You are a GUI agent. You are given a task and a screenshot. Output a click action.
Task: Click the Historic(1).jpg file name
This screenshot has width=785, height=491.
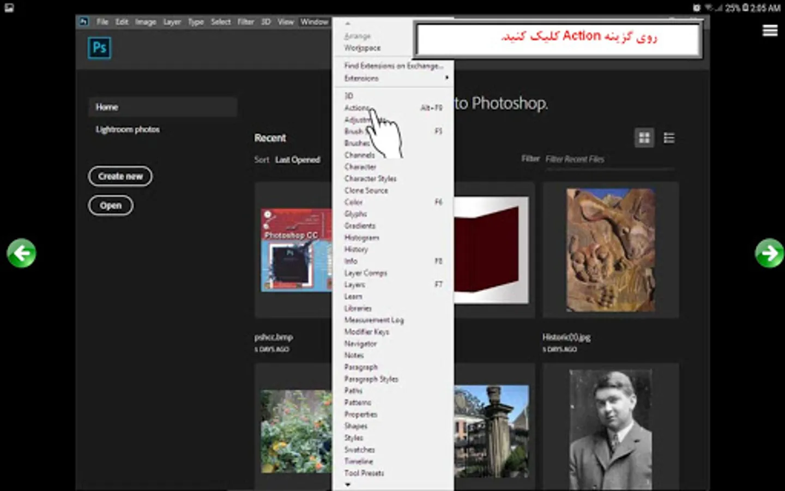click(566, 337)
